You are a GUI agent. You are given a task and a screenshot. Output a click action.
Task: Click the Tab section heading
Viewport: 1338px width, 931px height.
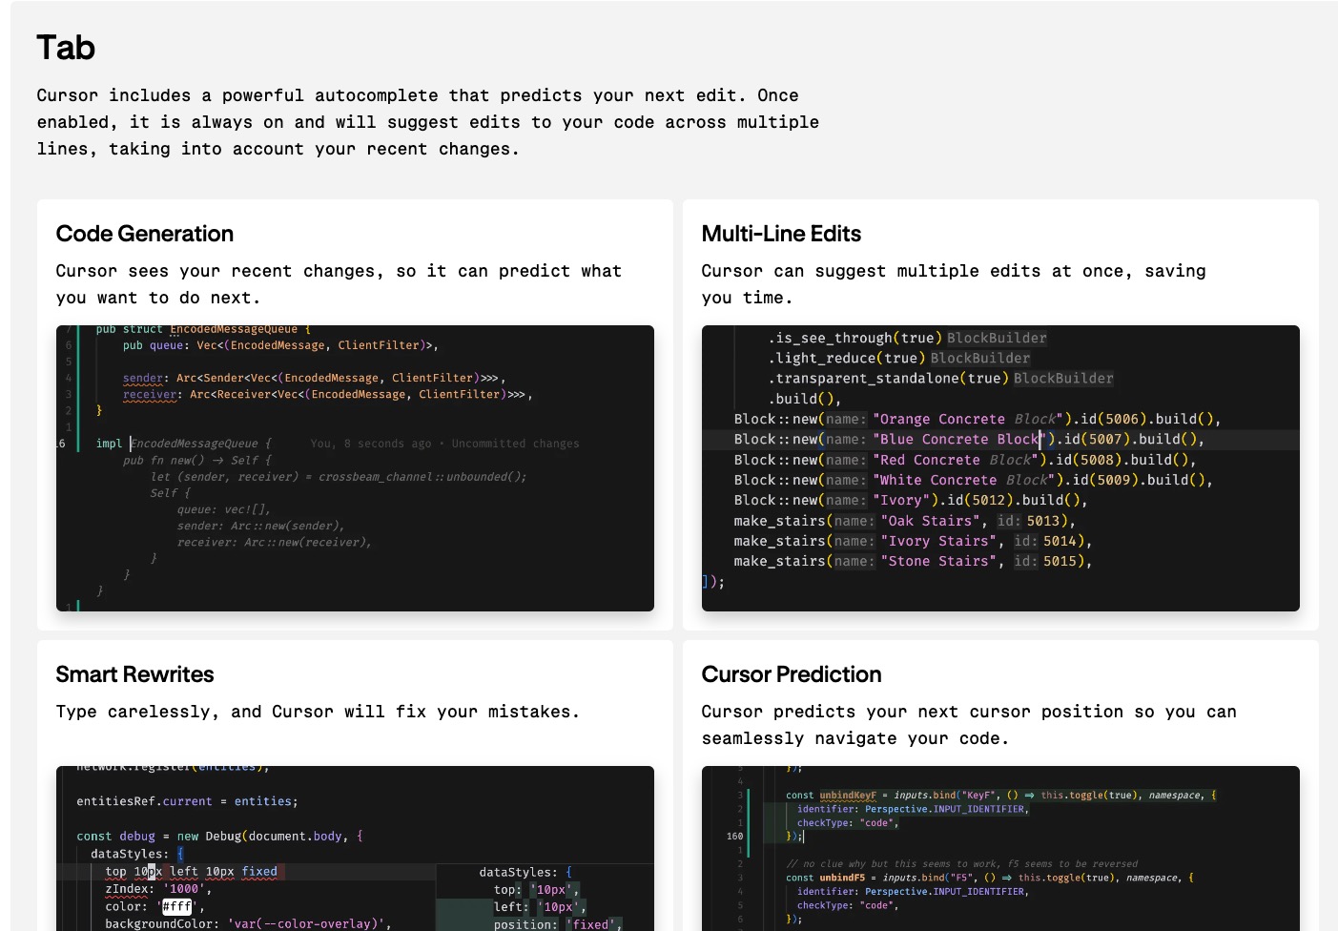[x=66, y=48]
